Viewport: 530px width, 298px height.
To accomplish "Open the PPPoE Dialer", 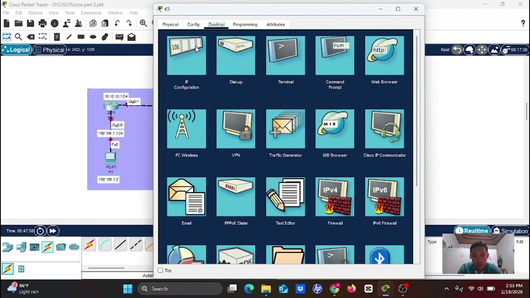I will tap(236, 197).
